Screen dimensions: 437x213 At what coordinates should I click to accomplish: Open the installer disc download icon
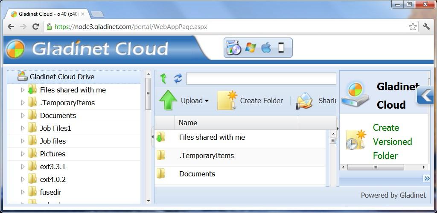pos(233,48)
